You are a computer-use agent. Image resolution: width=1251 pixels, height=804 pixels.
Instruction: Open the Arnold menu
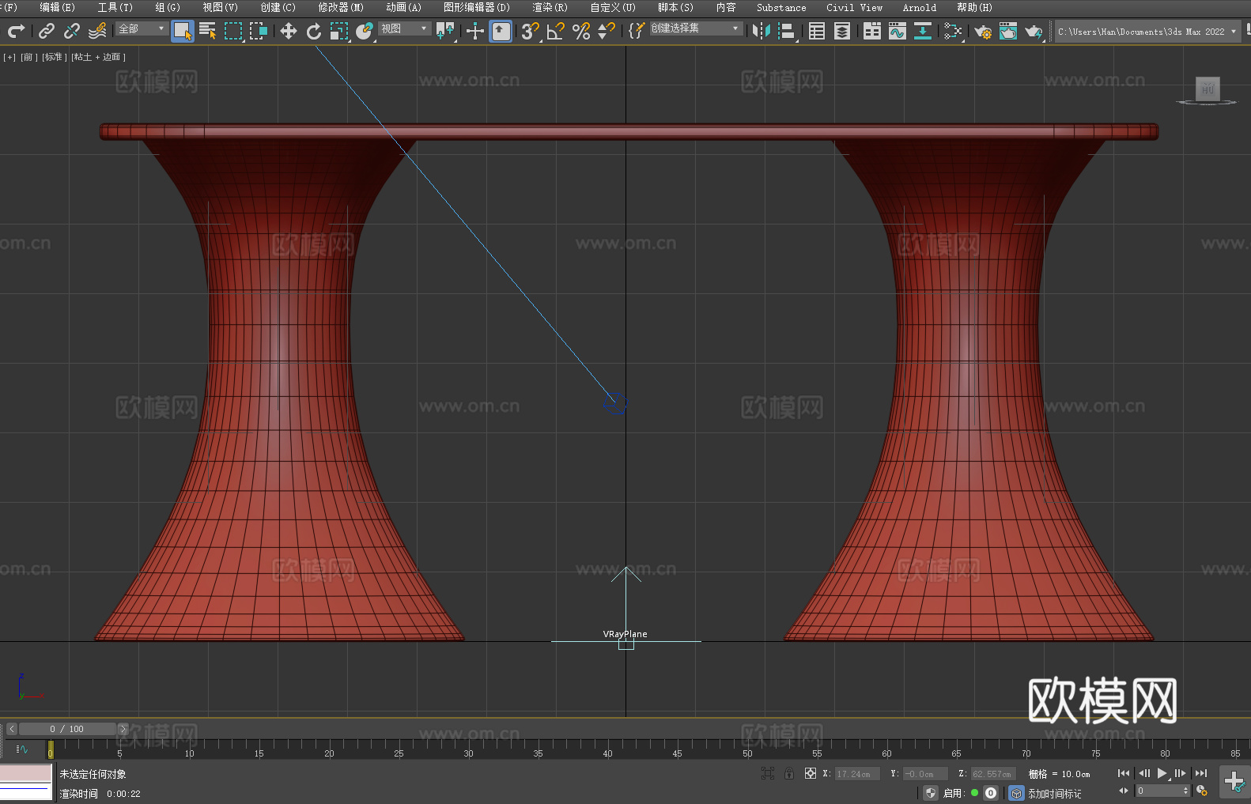pos(919,7)
